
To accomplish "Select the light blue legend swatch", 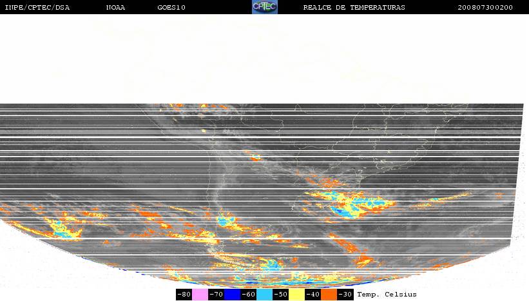I will pyautogui.click(x=264, y=295).
